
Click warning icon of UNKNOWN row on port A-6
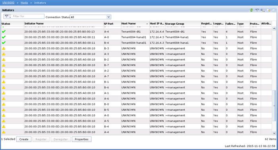coord(4,99)
